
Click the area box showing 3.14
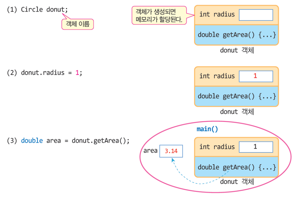coord(171,151)
